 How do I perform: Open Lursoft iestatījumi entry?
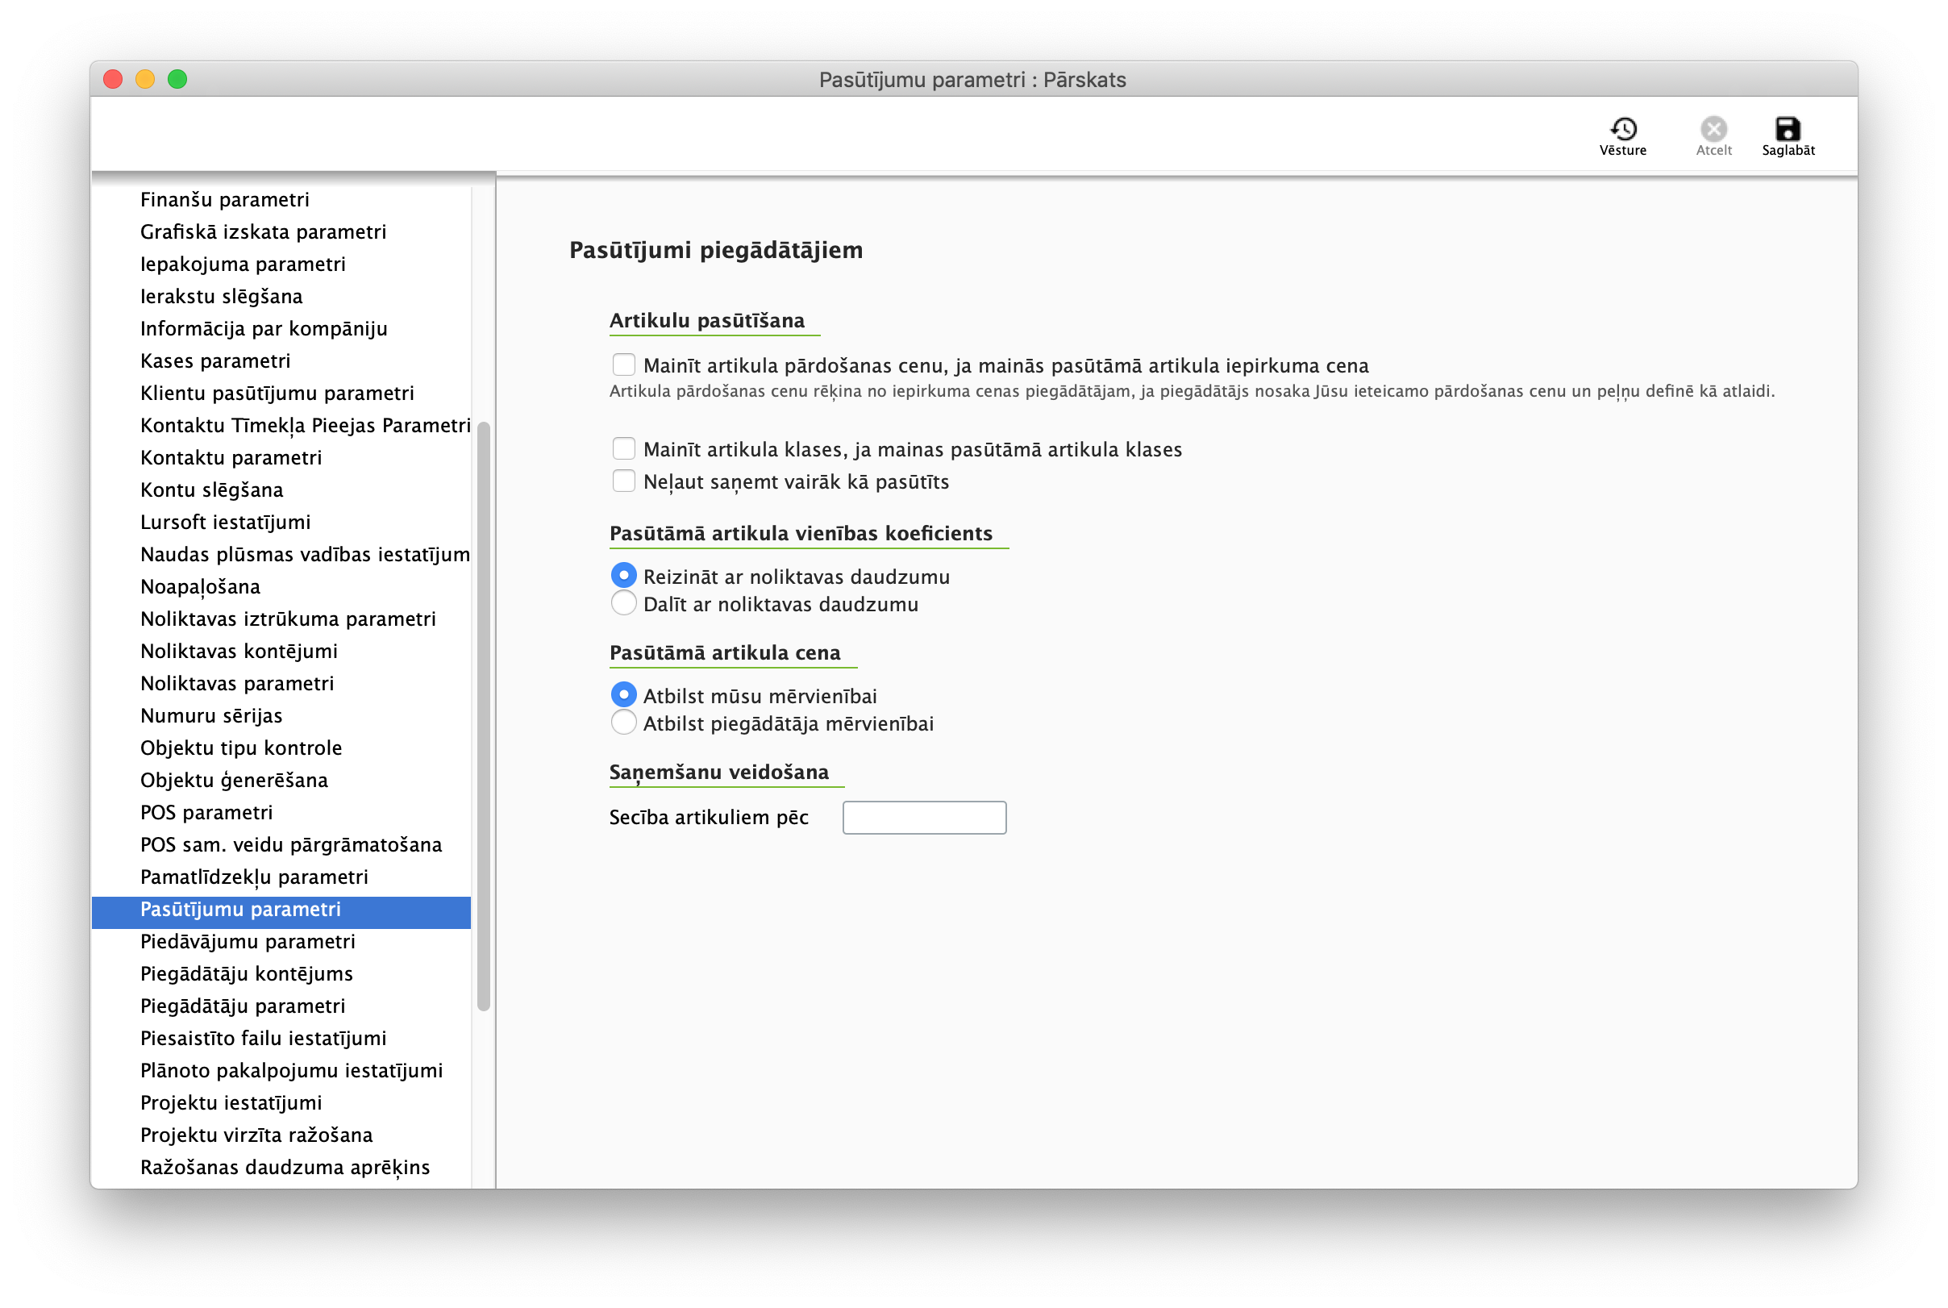pos(225,523)
